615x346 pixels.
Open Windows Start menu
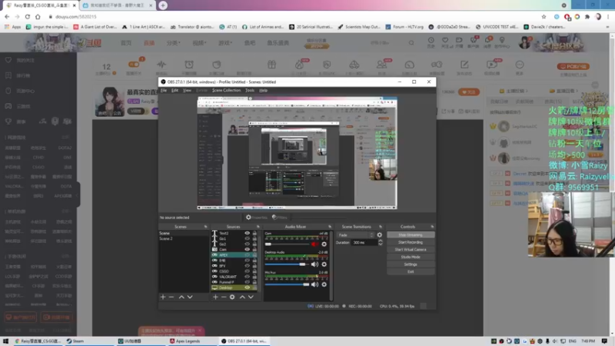pos(5,341)
